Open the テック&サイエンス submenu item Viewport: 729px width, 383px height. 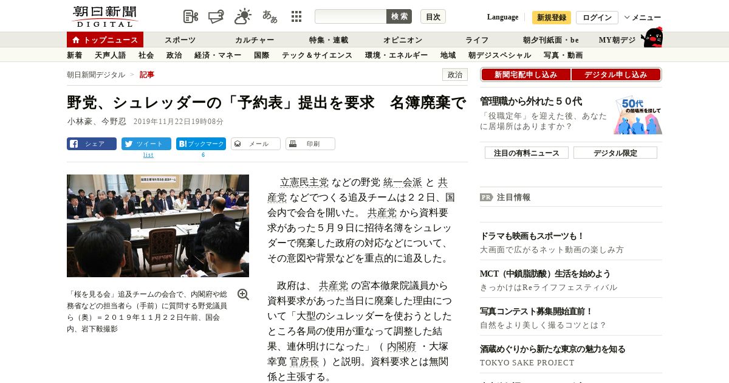point(317,55)
